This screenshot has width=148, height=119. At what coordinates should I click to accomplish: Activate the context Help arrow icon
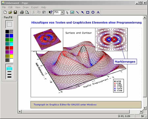(x=50, y=12)
